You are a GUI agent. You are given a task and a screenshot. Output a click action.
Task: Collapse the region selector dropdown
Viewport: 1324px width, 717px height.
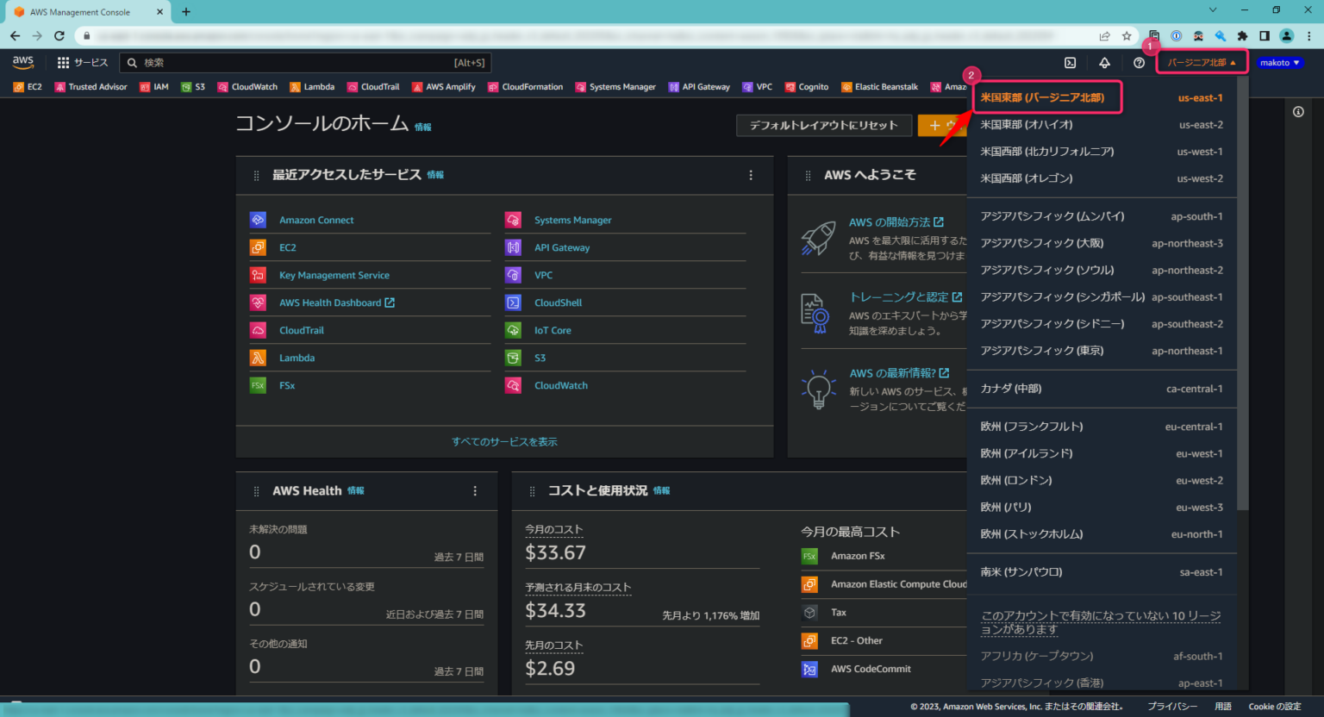pyautogui.click(x=1201, y=61)
